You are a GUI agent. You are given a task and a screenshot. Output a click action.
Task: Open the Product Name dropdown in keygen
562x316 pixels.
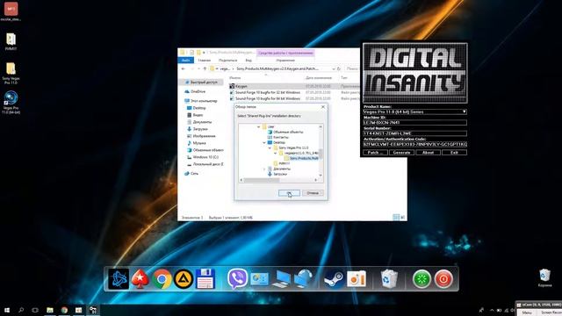465,111
